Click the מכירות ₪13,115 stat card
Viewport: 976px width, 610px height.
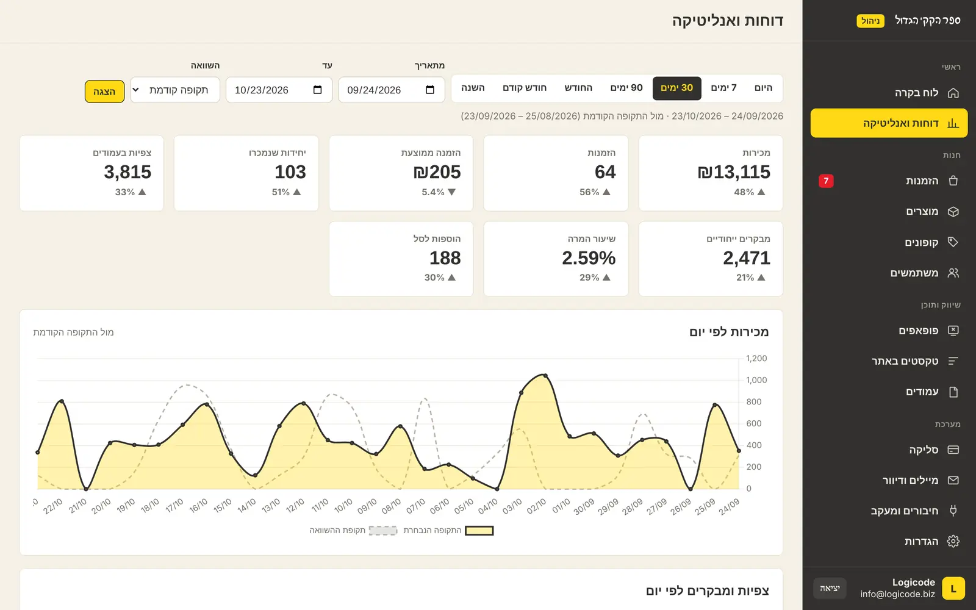(x=711, y=173)
